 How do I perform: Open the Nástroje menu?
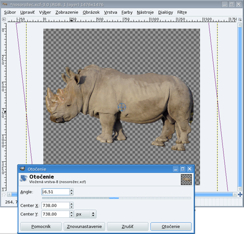[x=145, y=12]
